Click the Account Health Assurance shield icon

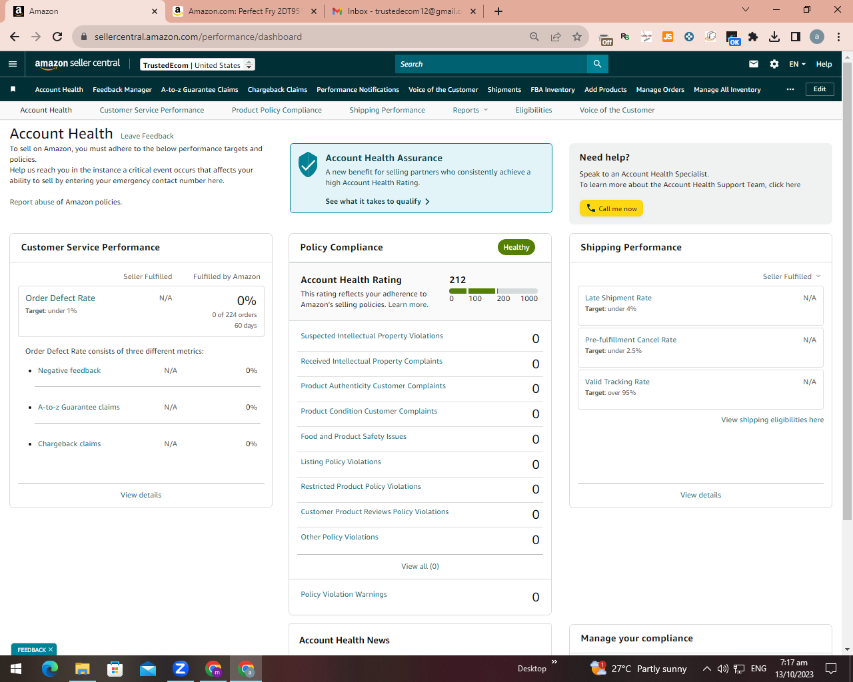pyautogui.click(x=308, y=165)
